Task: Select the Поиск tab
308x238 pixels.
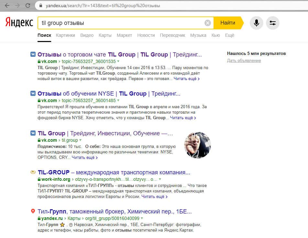Action: tap(44, 35)
